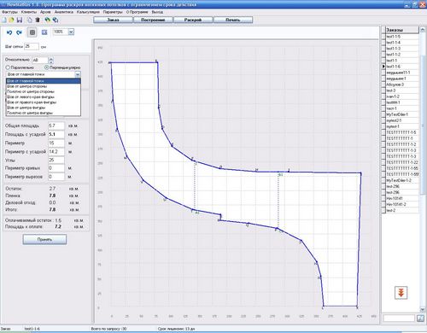
Task: Click the redo arrow icon
Action: (19, 32)
